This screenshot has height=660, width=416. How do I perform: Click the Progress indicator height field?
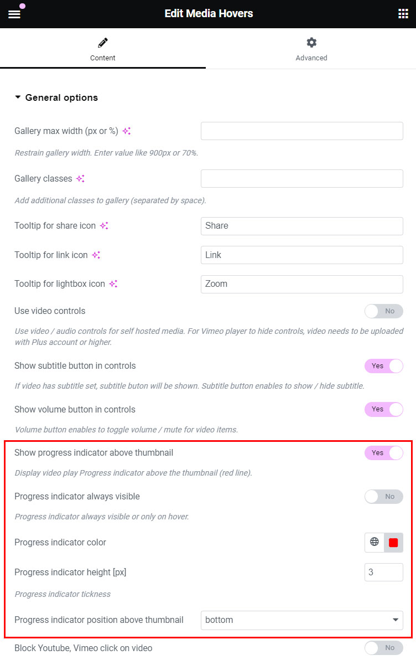[x=383, y=572]
